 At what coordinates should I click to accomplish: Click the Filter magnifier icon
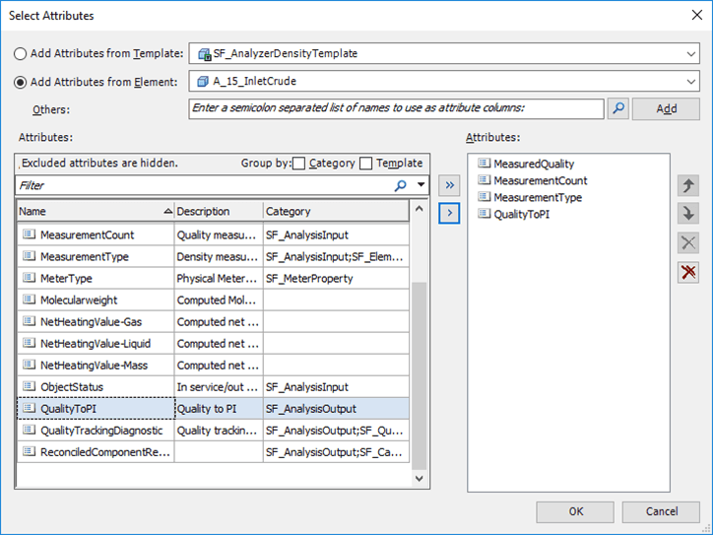point(400,185)
